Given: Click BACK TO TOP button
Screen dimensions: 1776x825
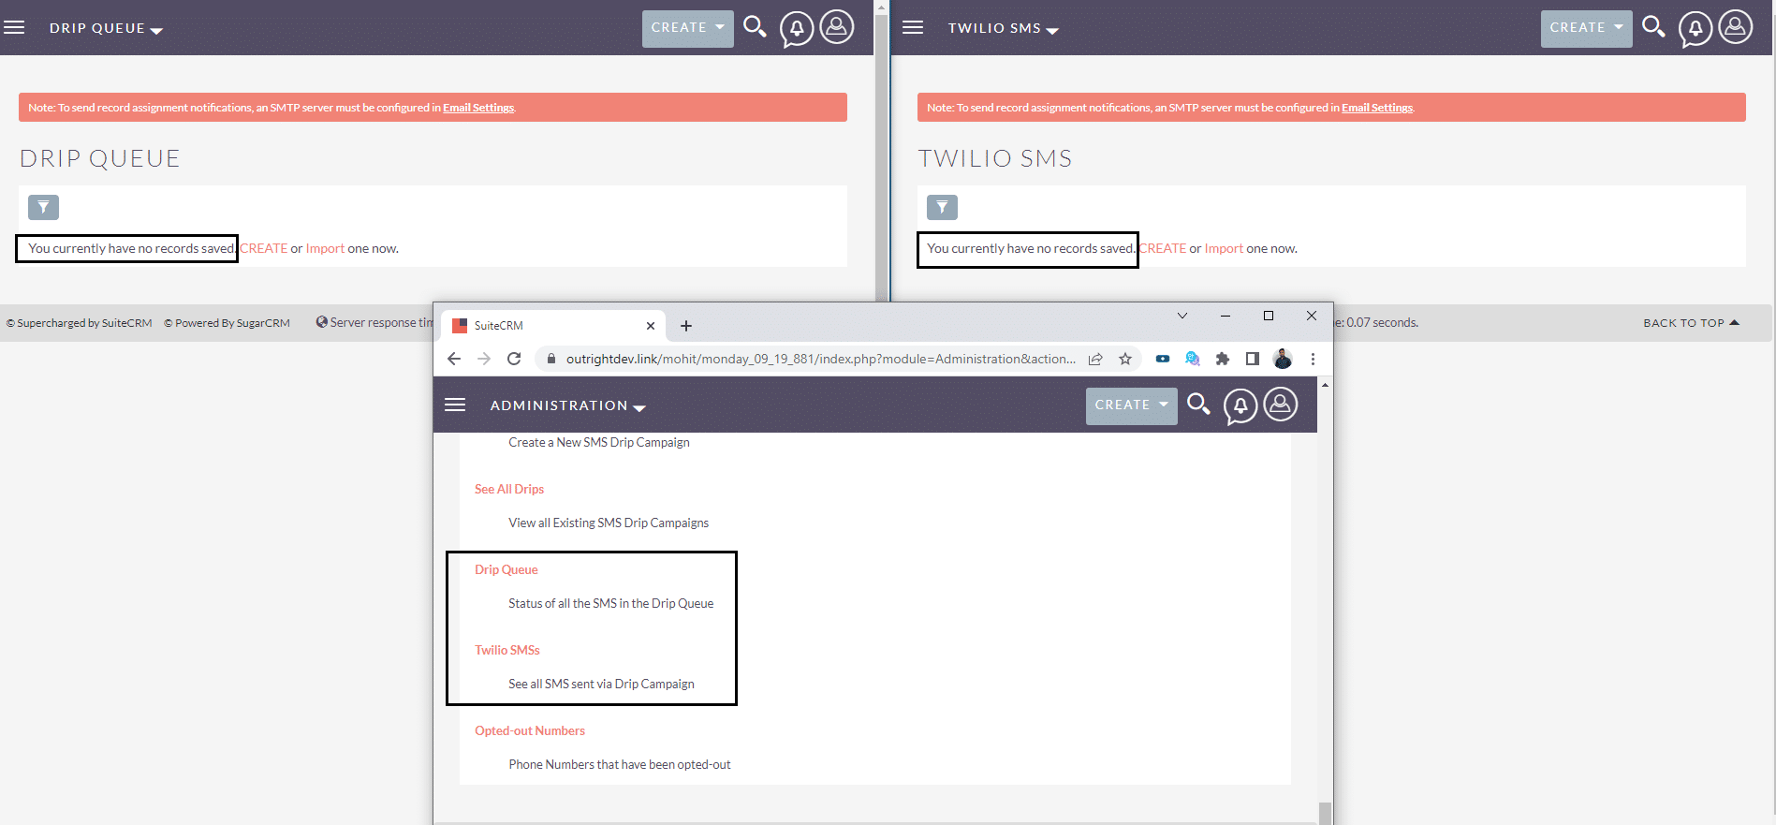Looking at the screenshot, I should tap(1691, 322).
